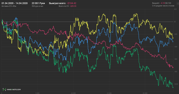Viewport: 179px width, 94px height.
Task: Click the -$60 label on the vertical axis
Action: point(175,59)
